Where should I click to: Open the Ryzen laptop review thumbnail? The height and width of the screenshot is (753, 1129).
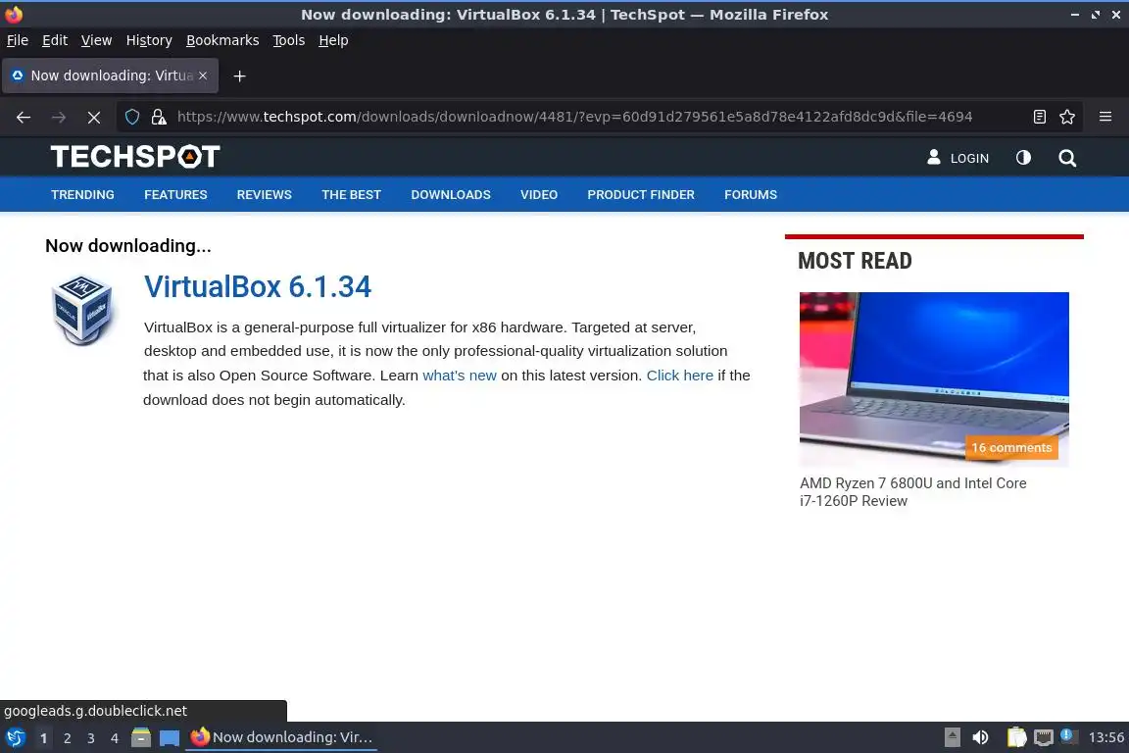(x=934, y=379)
